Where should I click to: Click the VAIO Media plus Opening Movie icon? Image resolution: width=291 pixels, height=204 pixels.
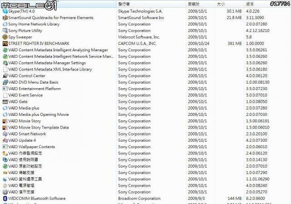click(x=5, y=114)
